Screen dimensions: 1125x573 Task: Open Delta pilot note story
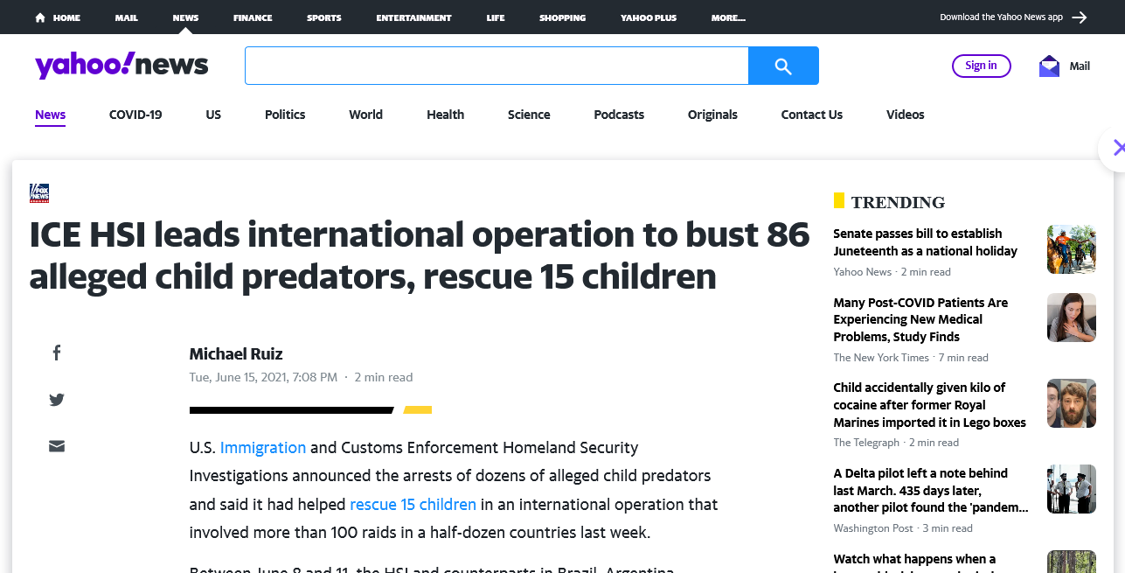point(930,491)
